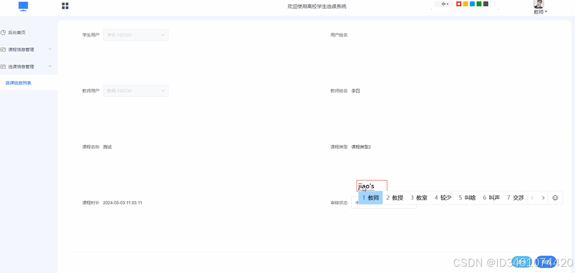
Task: Go to next IME candidate page
Action: (x=543, y=198)
